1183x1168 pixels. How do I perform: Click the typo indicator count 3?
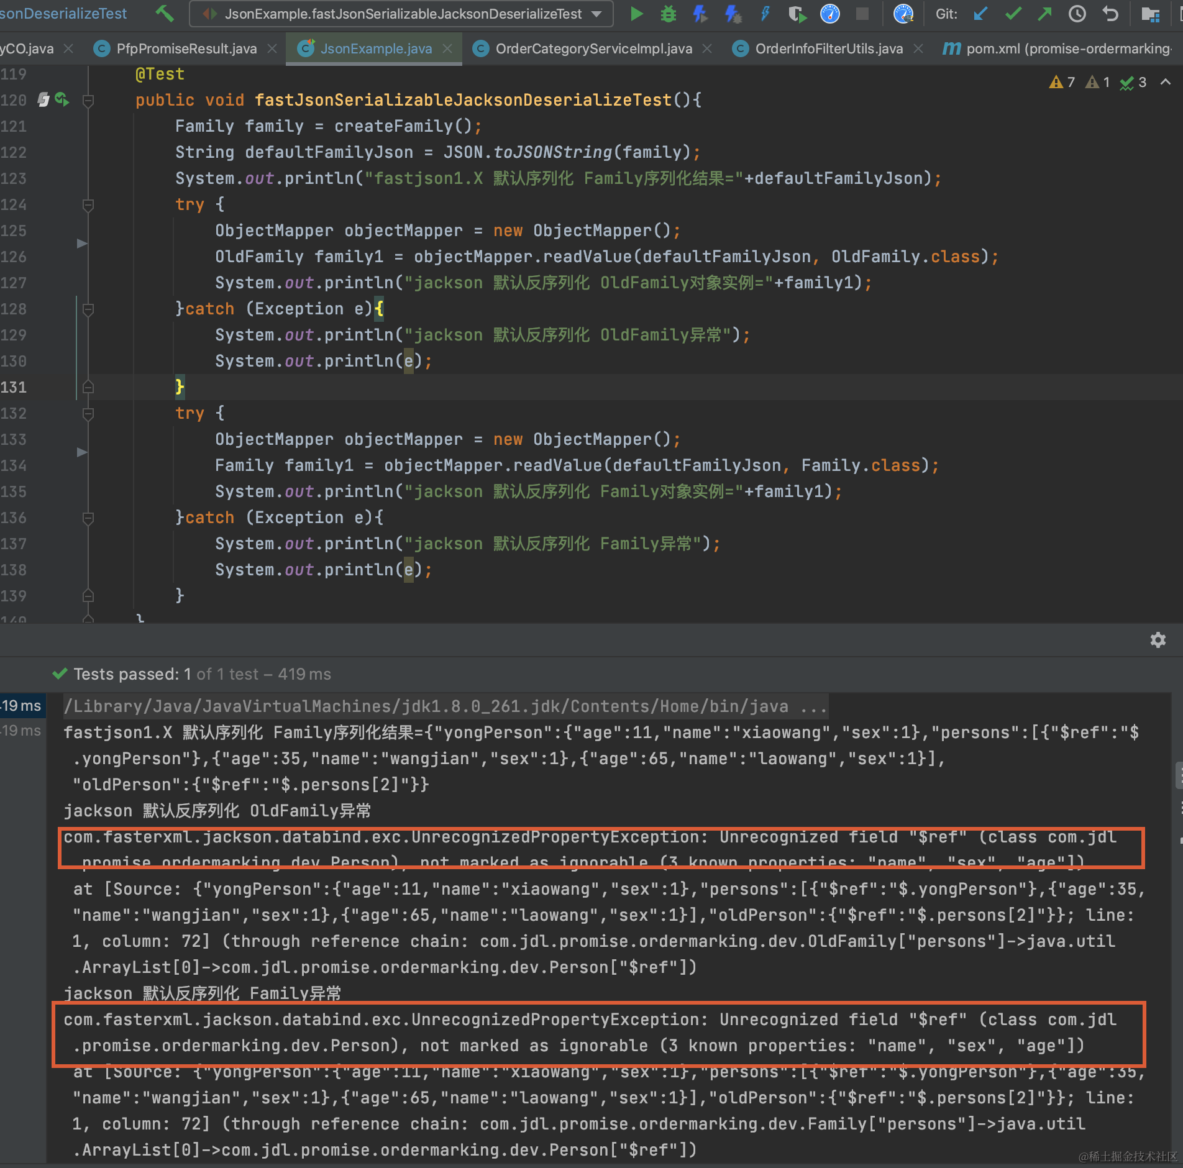[x=1133, y=82]
